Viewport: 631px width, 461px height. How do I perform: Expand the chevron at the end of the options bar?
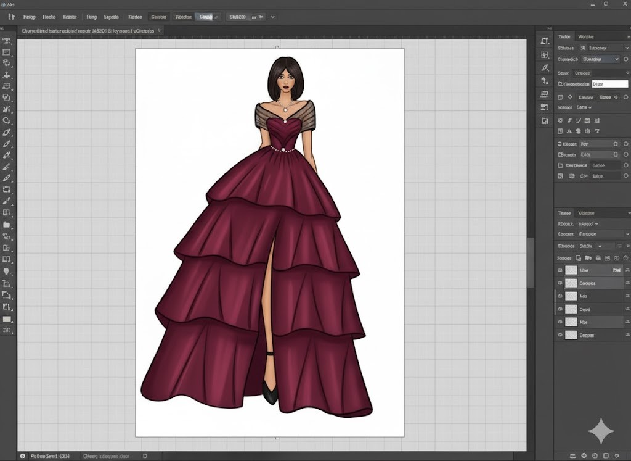[x=273, y=17]
